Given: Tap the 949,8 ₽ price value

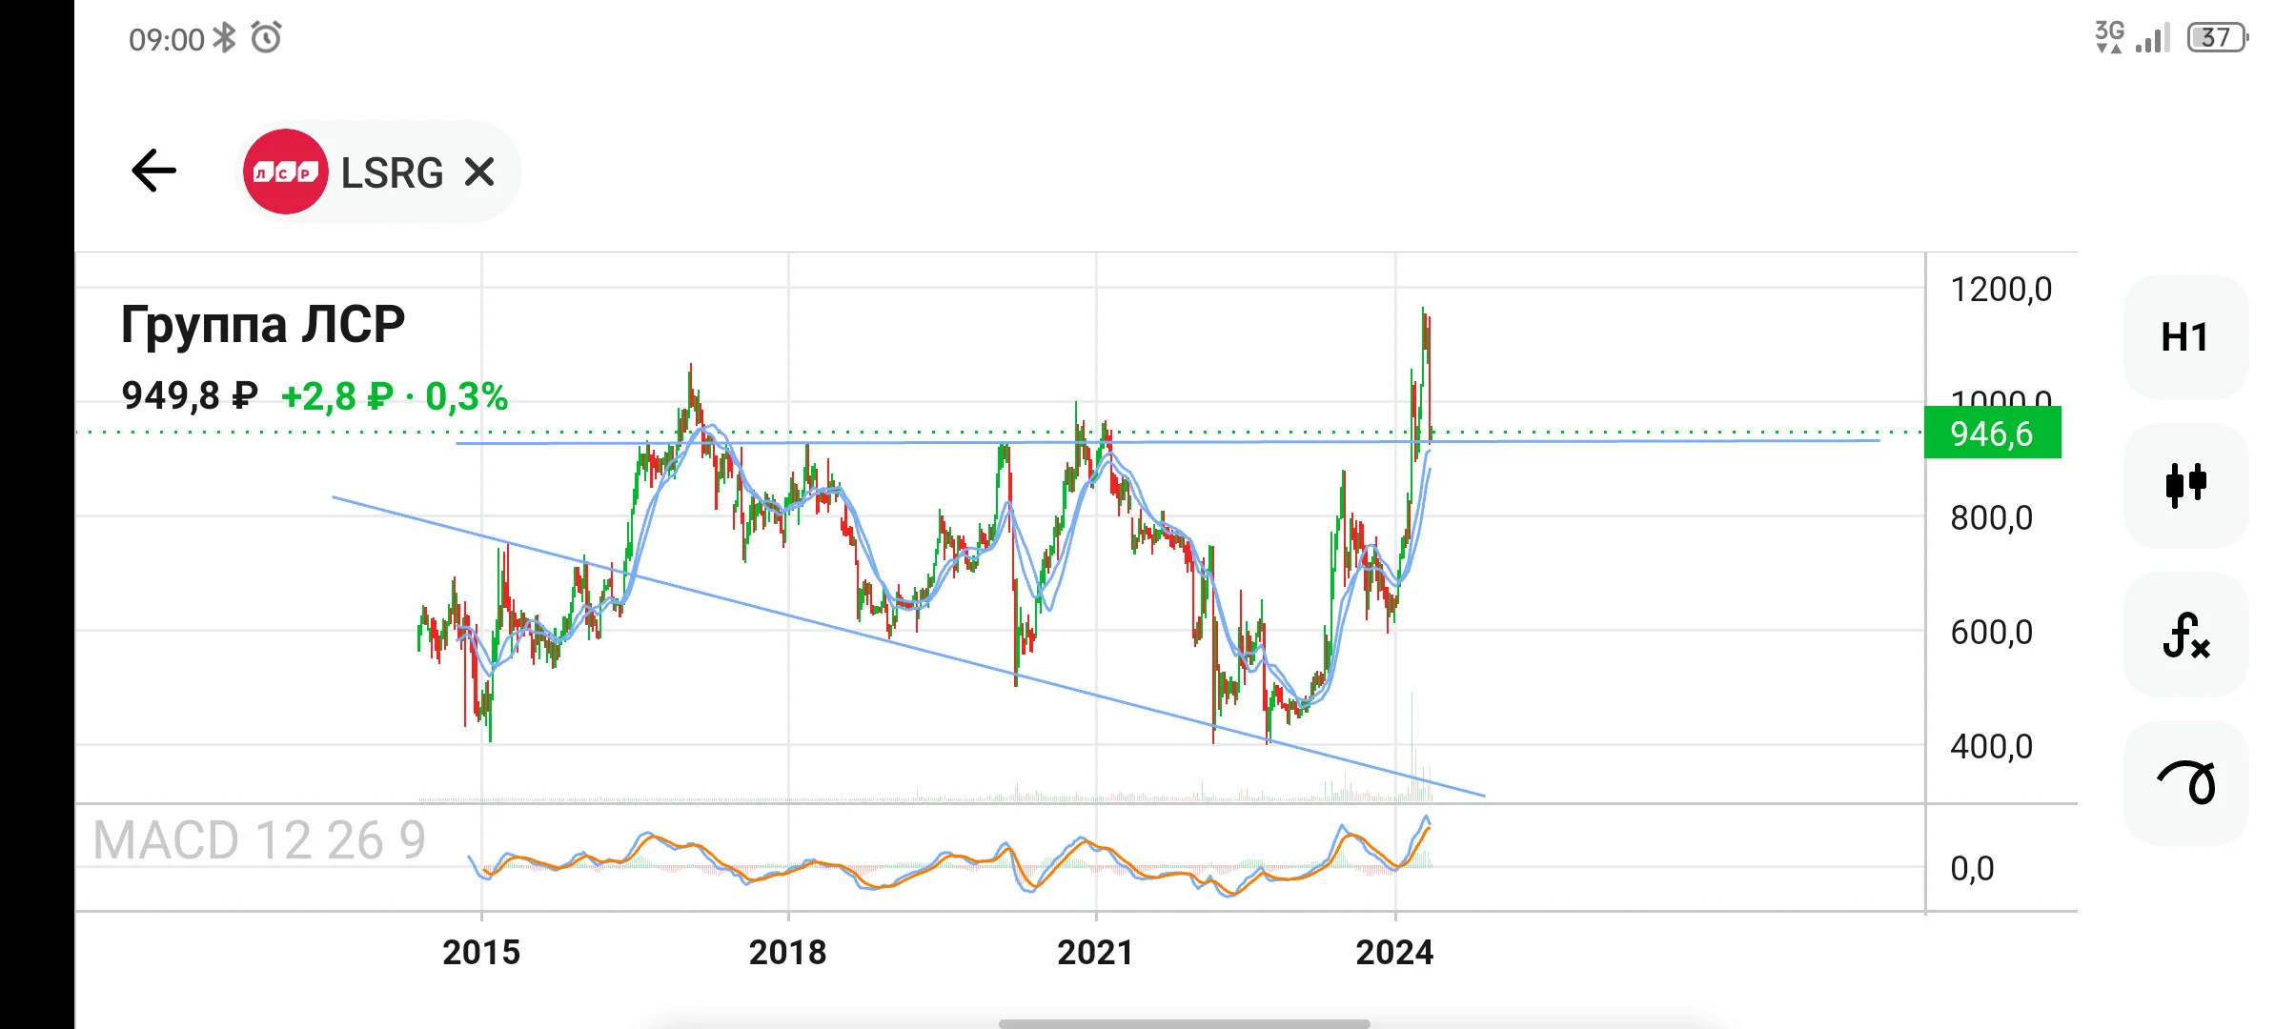Looking at the screenshot, I should 190,395.
